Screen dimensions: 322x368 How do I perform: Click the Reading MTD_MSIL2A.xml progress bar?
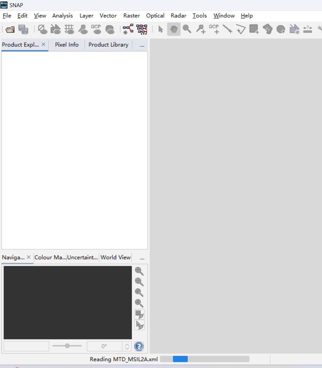coord(204,359)
